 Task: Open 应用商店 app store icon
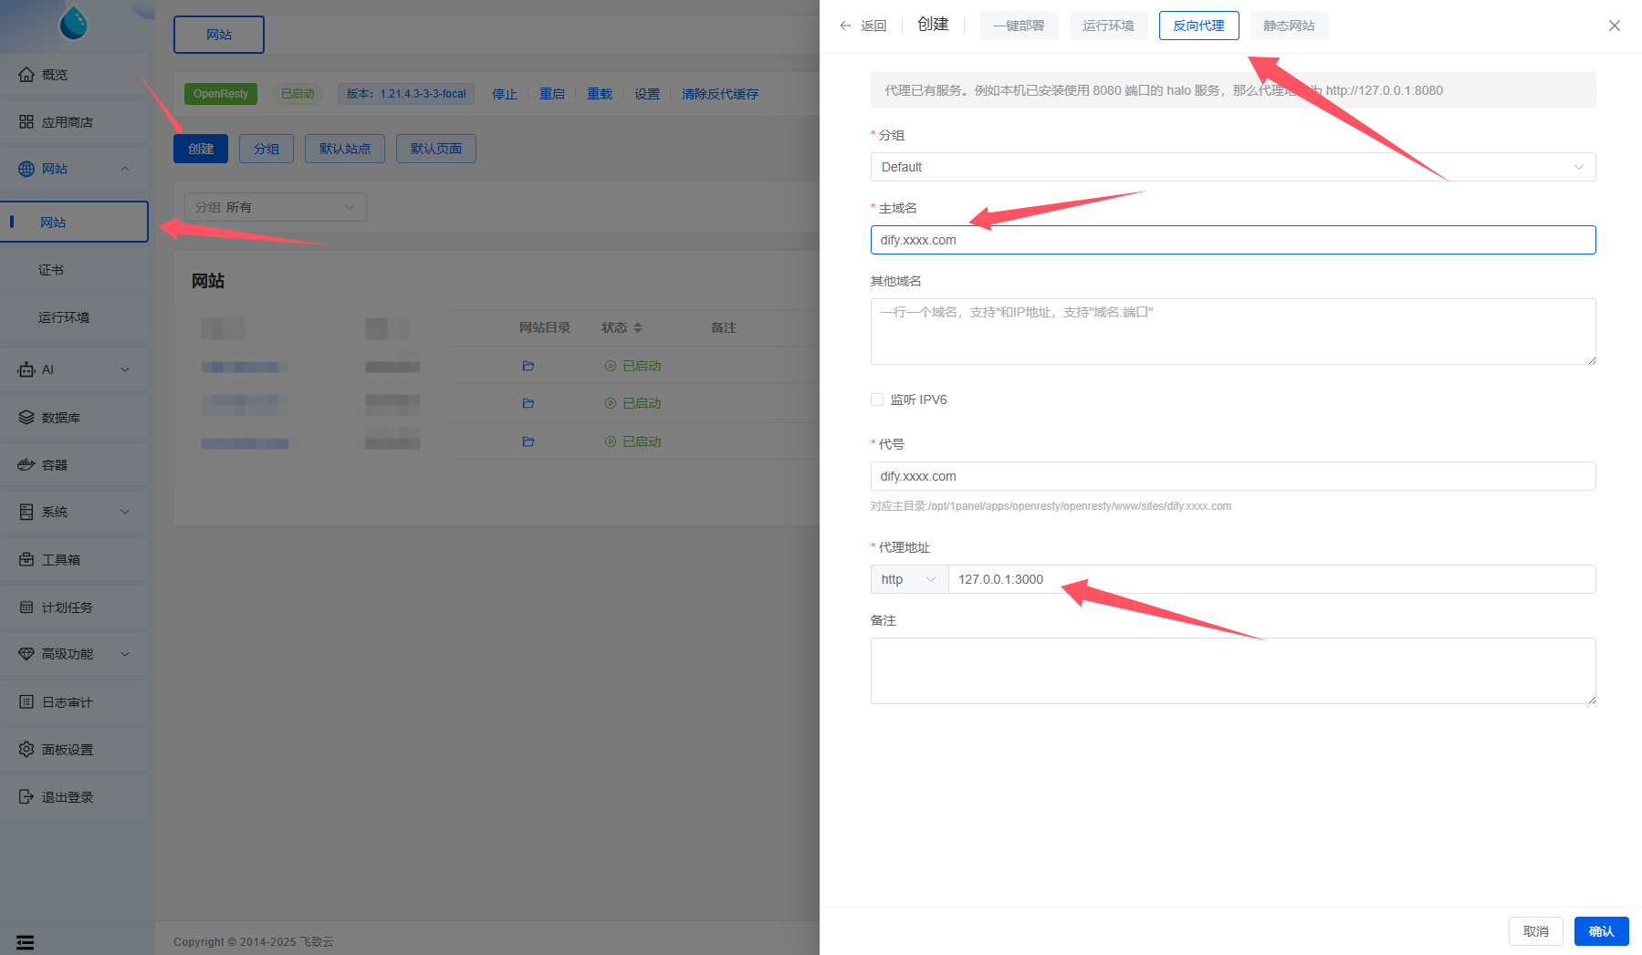26,122
